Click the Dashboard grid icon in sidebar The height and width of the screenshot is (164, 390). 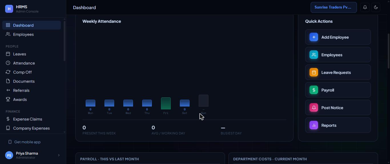(x=8, y=25)
